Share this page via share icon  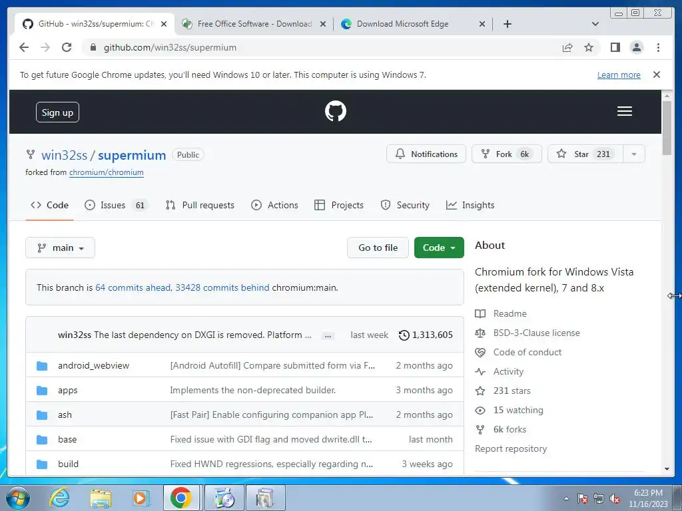pos(567,47)
